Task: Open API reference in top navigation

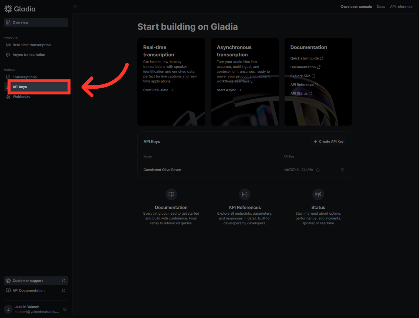Action: click(401, 6)
